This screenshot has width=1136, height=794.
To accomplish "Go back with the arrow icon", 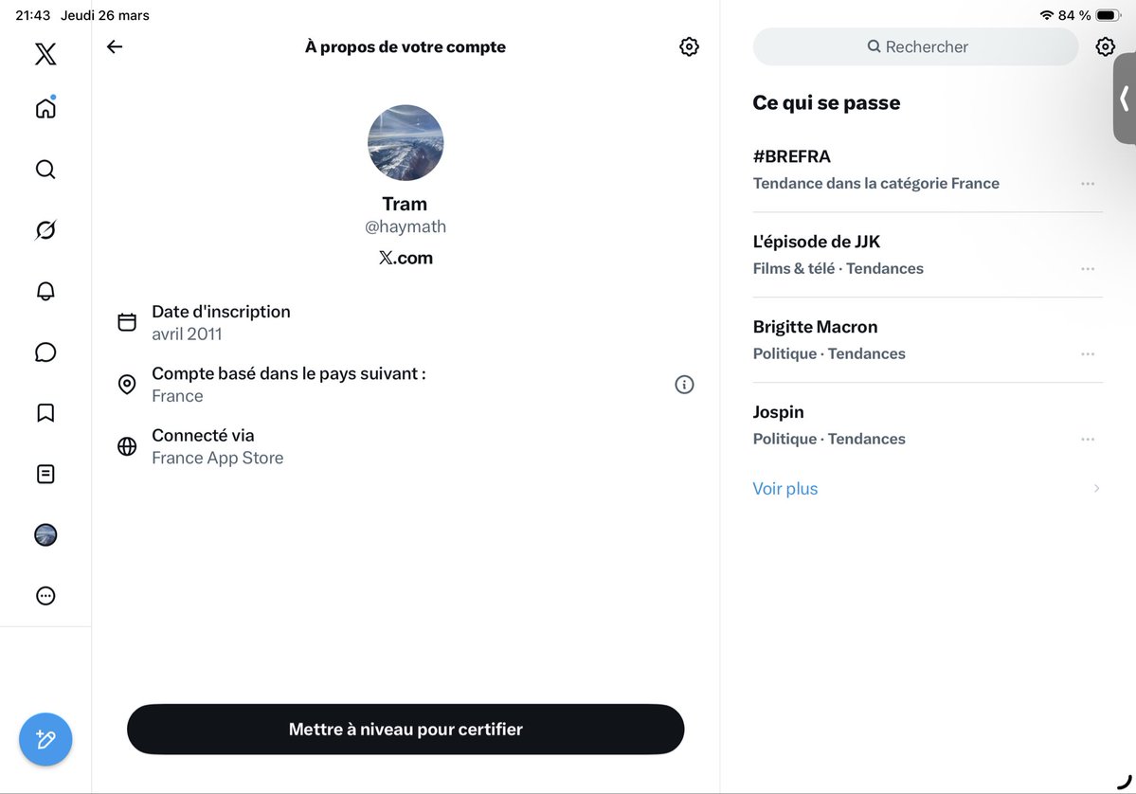I will coord(115,46).
